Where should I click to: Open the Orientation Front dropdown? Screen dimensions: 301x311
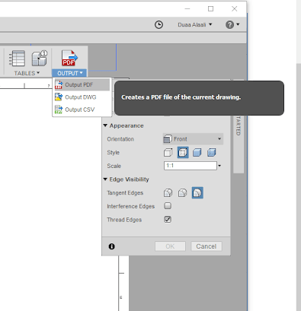tap(193, 139)
